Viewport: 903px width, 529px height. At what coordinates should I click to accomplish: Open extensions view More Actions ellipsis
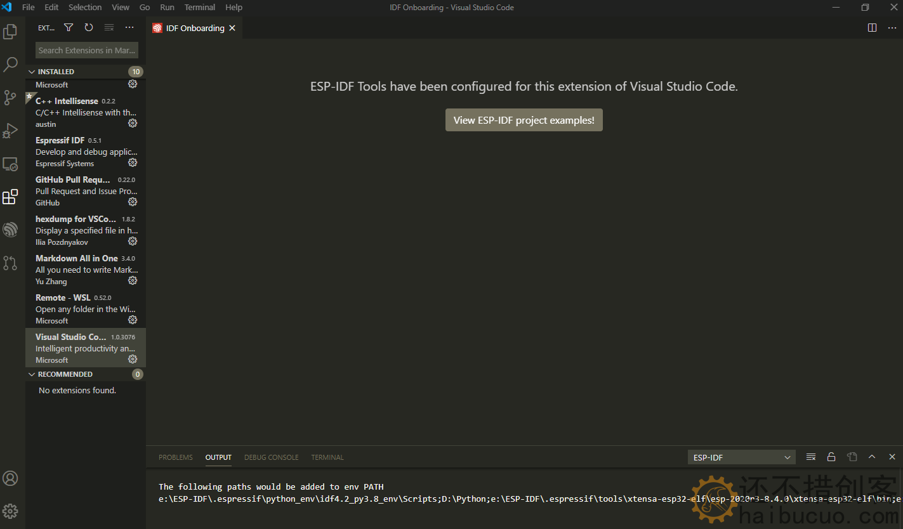(x=129, y=27)
